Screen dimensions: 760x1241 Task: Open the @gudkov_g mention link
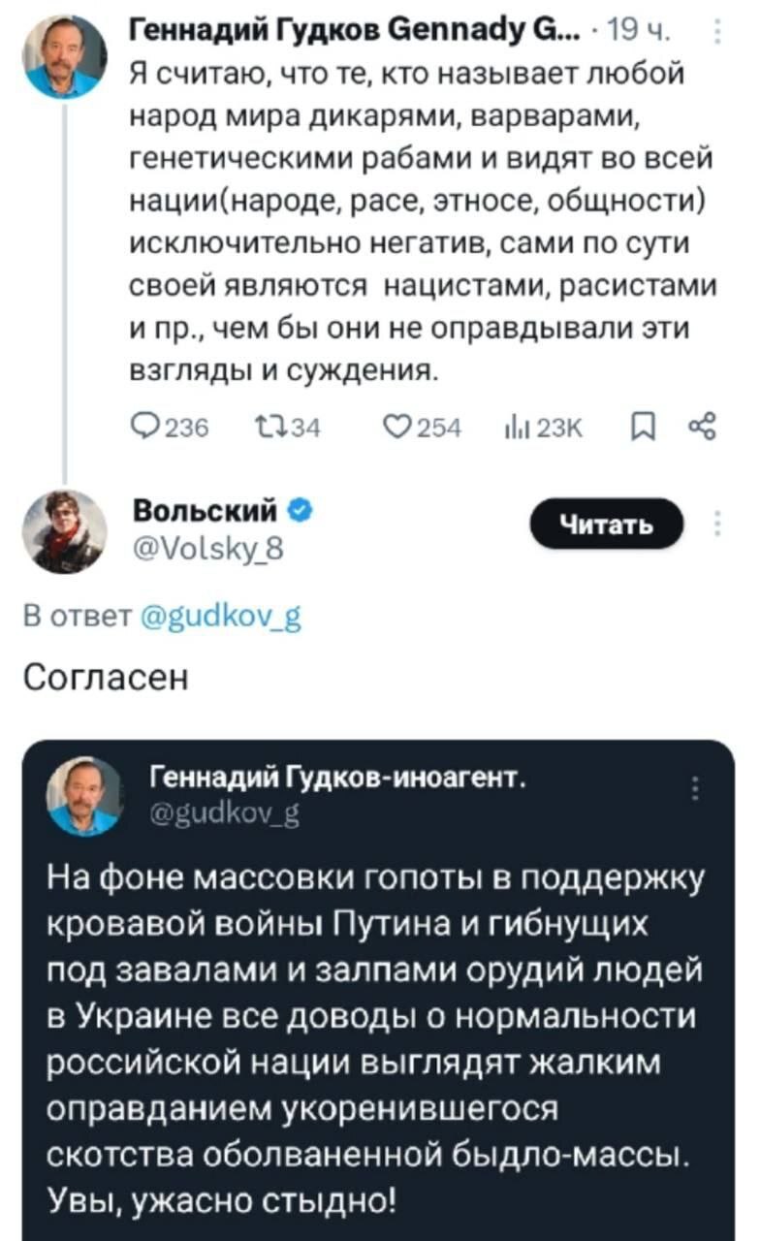(220, 618)
